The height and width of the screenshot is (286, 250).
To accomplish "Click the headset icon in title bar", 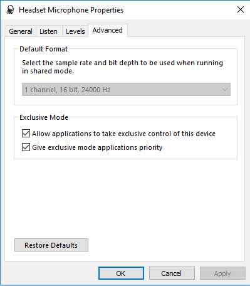I will point(10,9).
